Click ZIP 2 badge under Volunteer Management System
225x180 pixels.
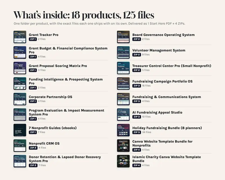tap(137, 55)
